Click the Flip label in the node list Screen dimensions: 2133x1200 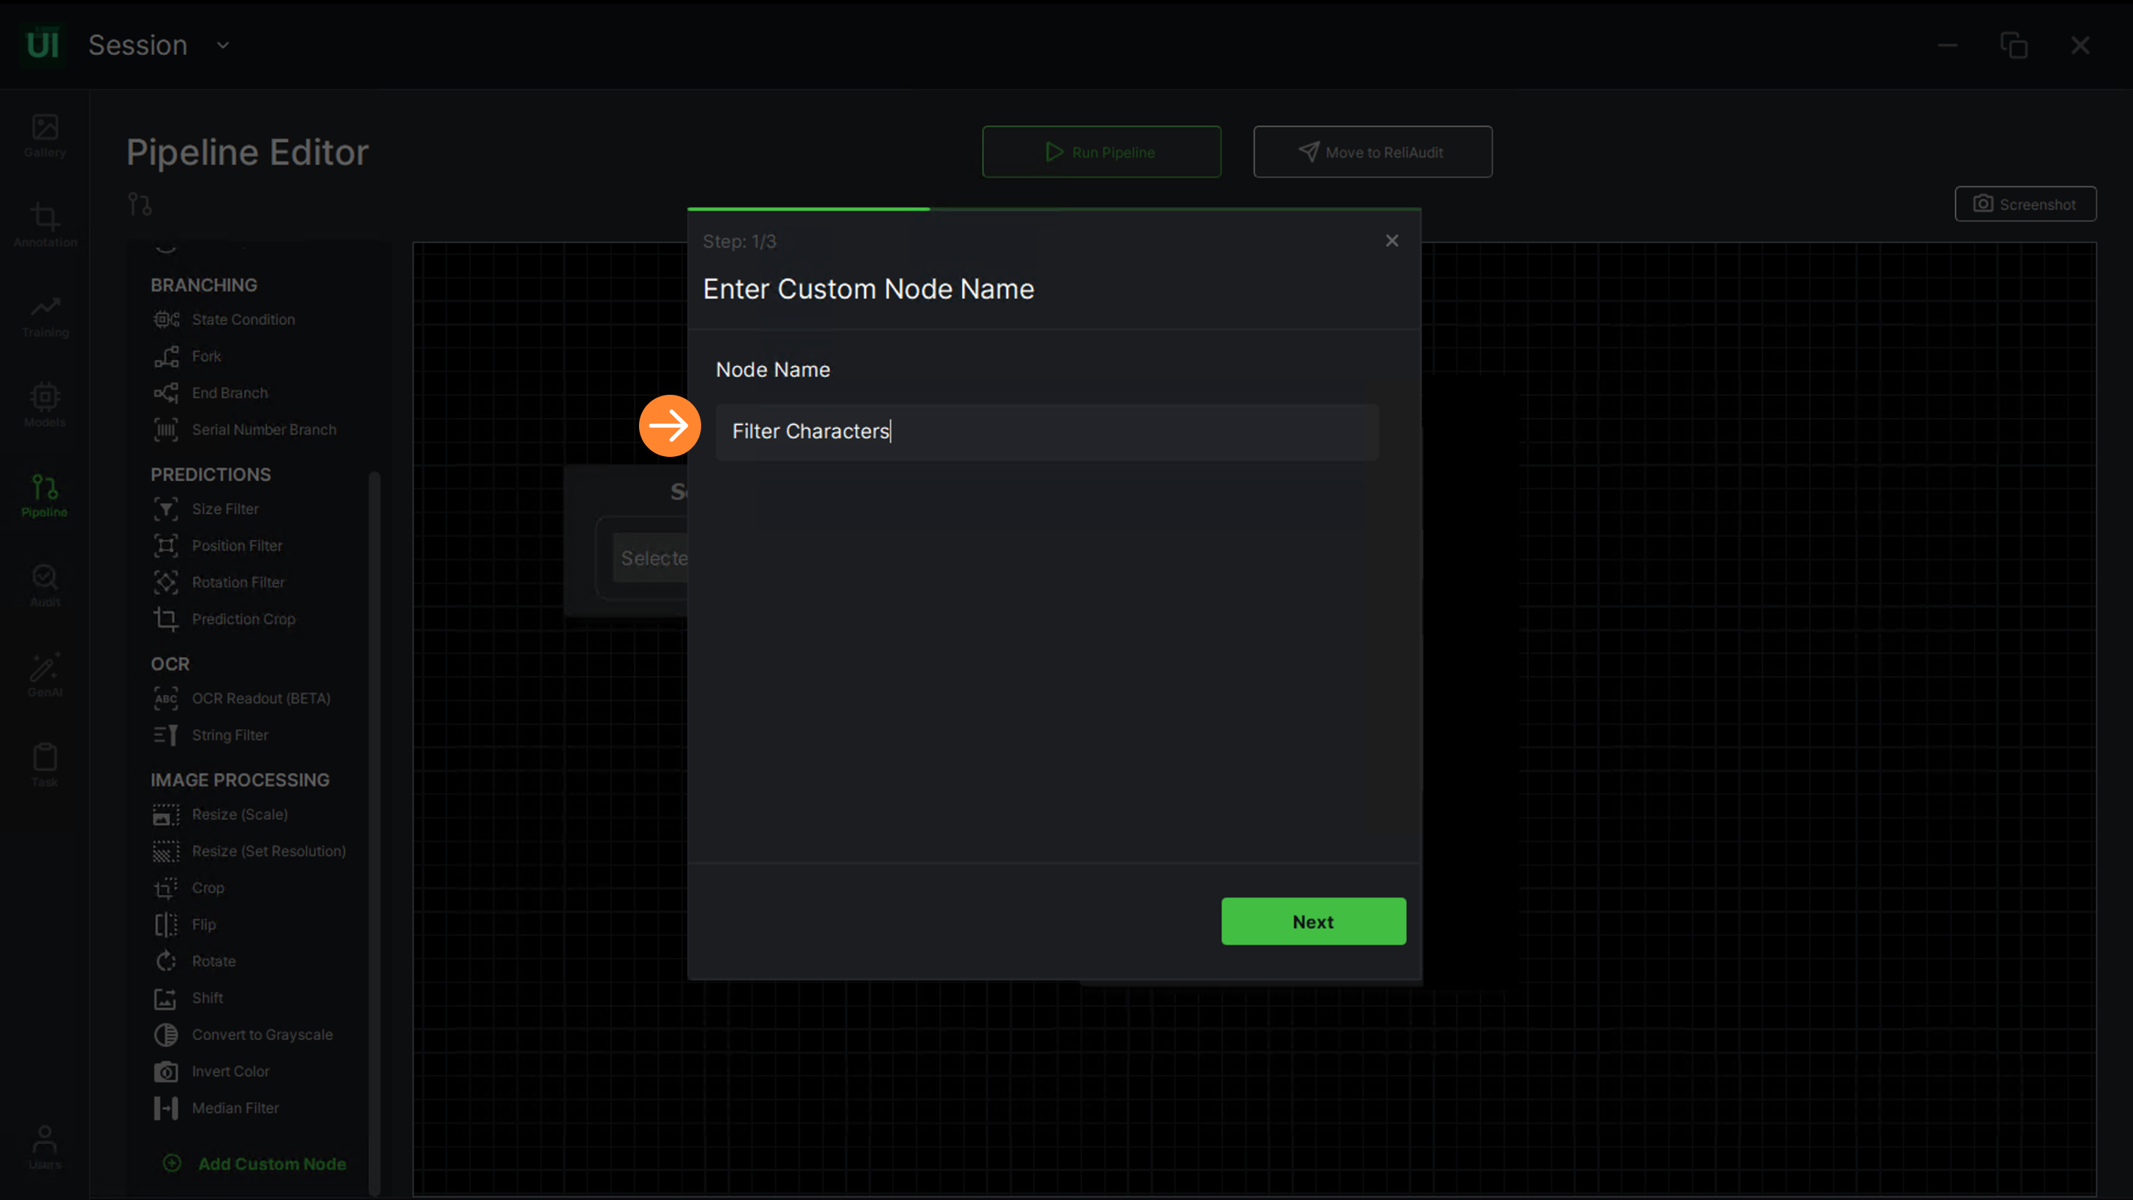click(204, 924)
